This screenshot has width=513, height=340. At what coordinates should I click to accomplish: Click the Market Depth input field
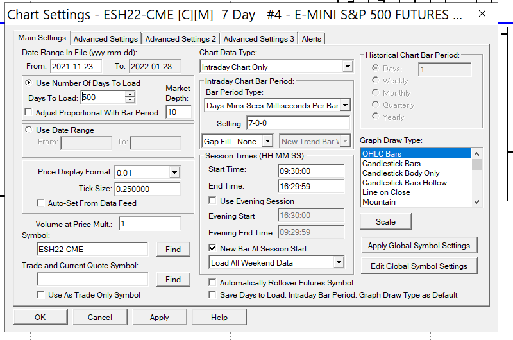[179, 112]
